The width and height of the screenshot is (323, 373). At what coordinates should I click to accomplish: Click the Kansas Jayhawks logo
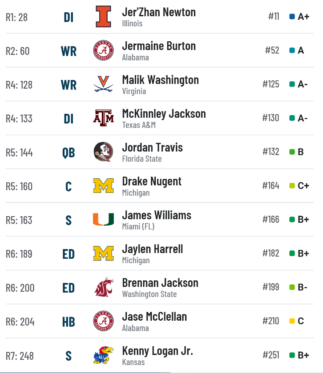pyautogui.click(x=104, y=355)
